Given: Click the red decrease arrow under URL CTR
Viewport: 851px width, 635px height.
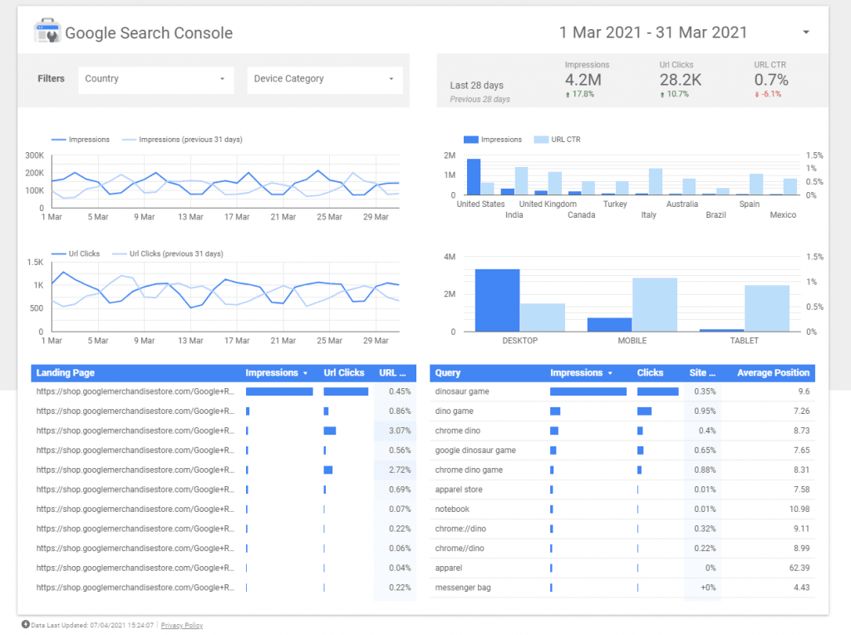Looking at the screenshot, I should pyautogui.click(x=756, y=96).
